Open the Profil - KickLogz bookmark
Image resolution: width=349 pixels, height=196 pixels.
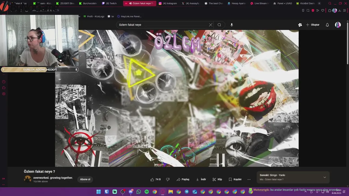(x=94, y=16)
